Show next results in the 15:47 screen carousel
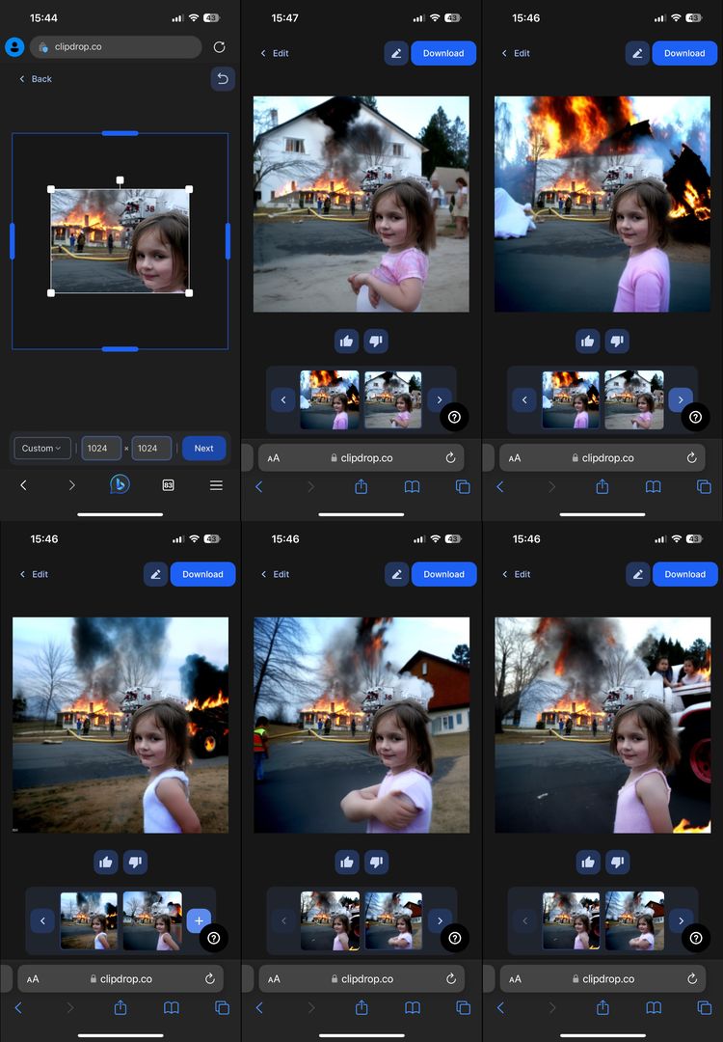This screenshot has width=723, height=1042. (x=439, y=399)
